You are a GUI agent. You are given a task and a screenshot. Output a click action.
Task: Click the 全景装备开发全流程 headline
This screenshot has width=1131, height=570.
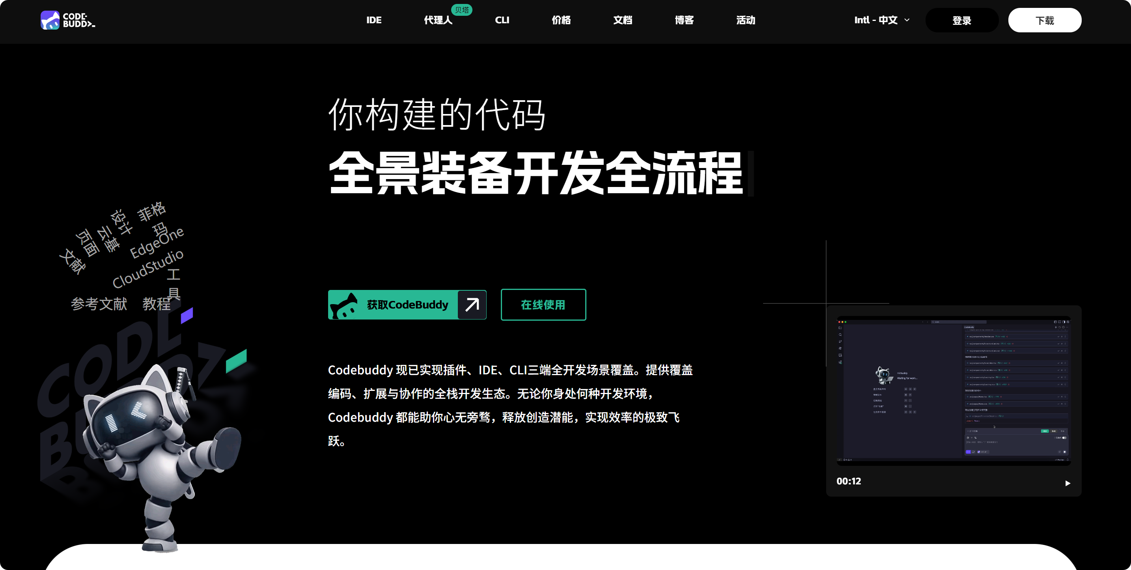tap(536, 173)
